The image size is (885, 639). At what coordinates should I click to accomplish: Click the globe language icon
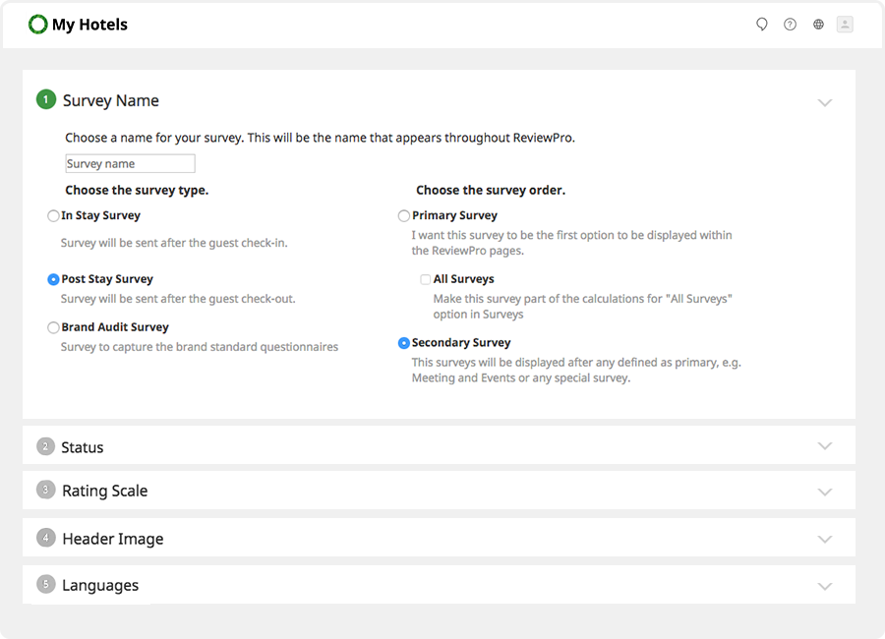(x=818, y=25)
